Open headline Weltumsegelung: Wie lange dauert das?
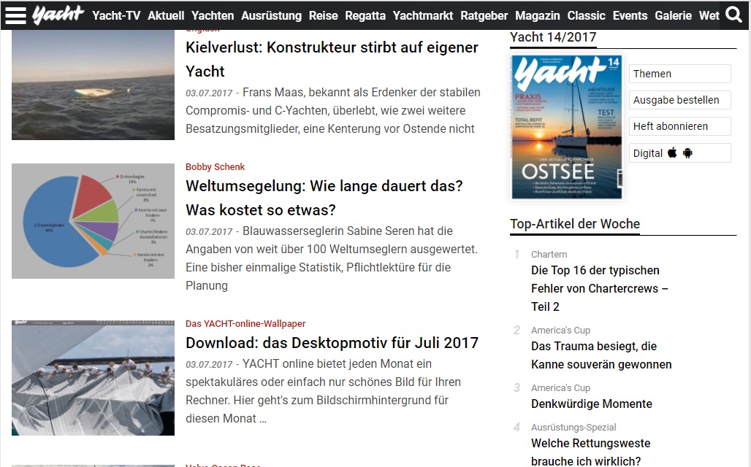Screen dimensions: 751x467 (x=324, y=198)
